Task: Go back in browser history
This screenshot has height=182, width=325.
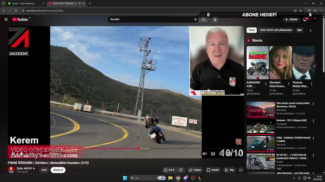Action: pyautogui.click(x=4, y=11)
